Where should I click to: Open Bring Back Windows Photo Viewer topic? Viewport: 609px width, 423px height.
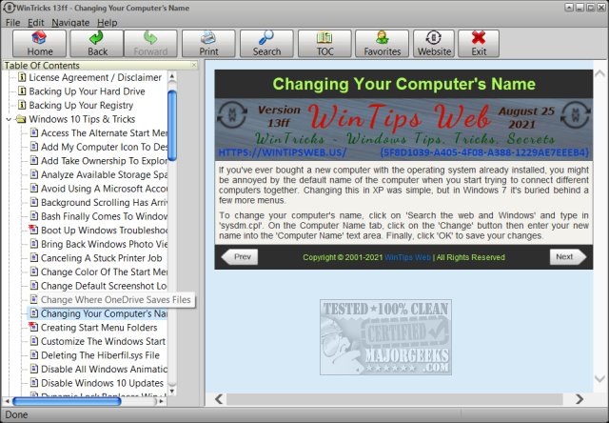click(x=104, y=244)
